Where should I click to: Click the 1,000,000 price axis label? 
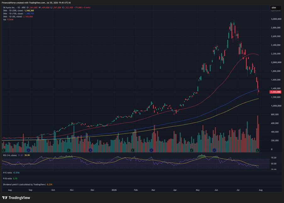click(276, 106)
